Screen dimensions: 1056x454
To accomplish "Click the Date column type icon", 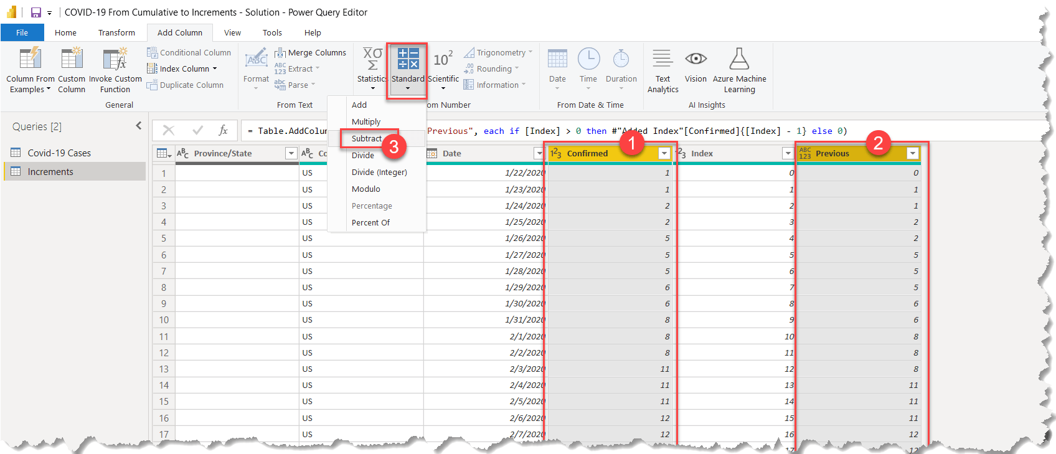I will click(432, 153).
